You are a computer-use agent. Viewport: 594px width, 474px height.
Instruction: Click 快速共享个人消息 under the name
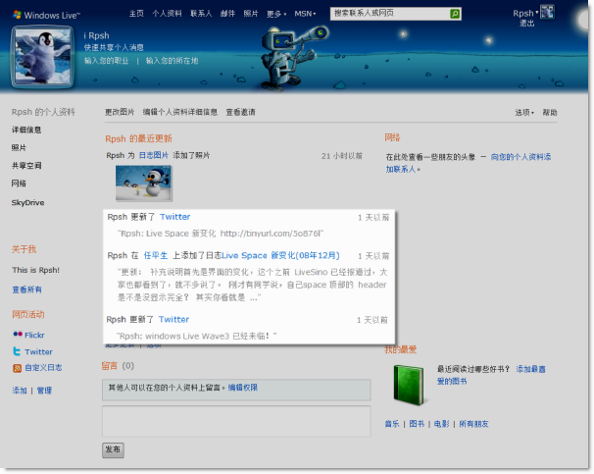tap(114, 47)
